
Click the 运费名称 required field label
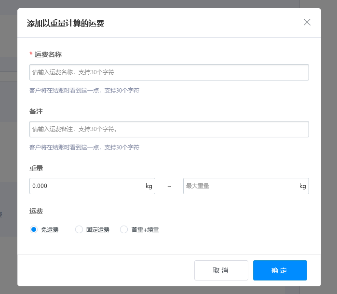[48, 54]
